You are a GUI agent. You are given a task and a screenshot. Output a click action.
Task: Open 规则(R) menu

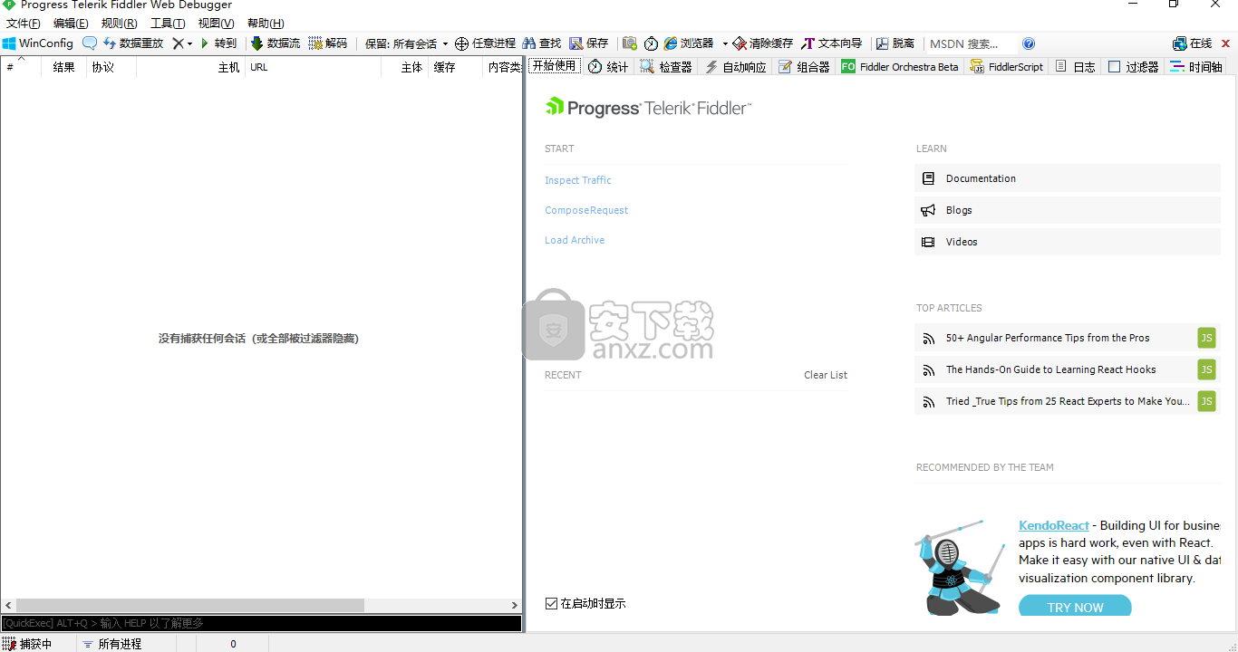(120, 24)
